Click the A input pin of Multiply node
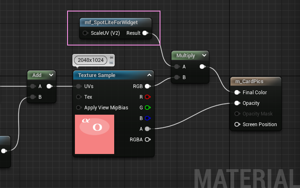300x188 pixels. tap(177, 67)
